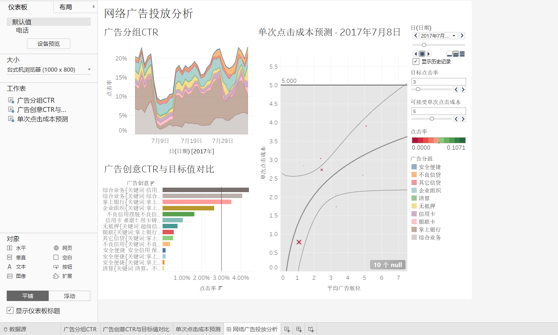Go to previous date with left arrow
Screen dimensions: 558x335
coord(416,36)
